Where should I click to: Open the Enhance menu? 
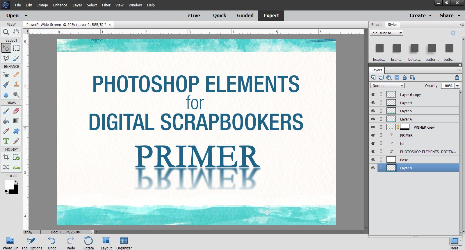point(60,5)
